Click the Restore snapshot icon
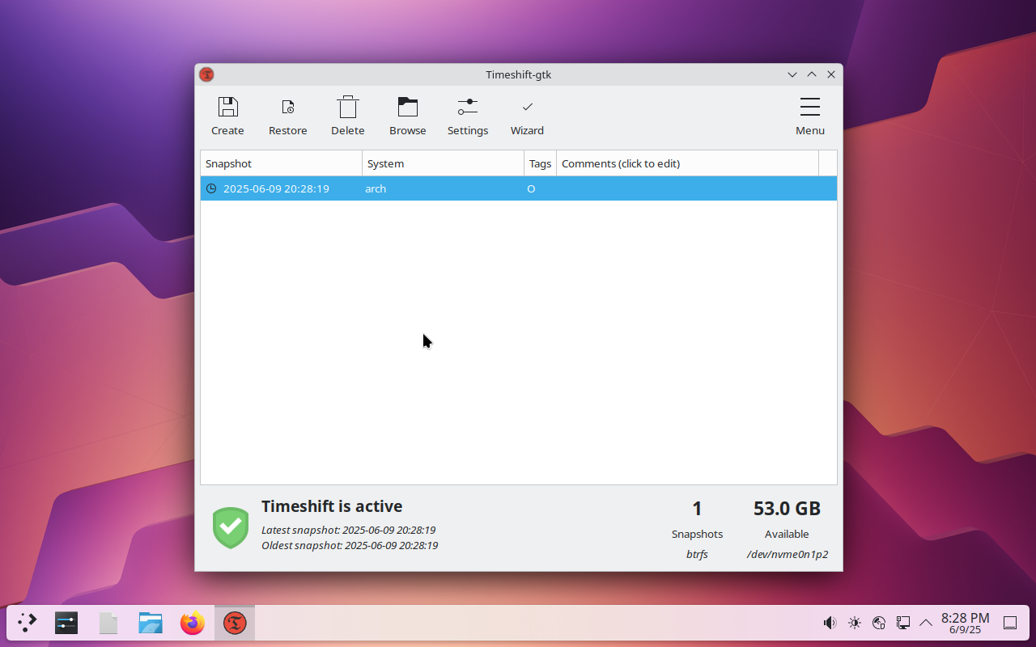Screen dimensions: 1036x647 point(287,116)
